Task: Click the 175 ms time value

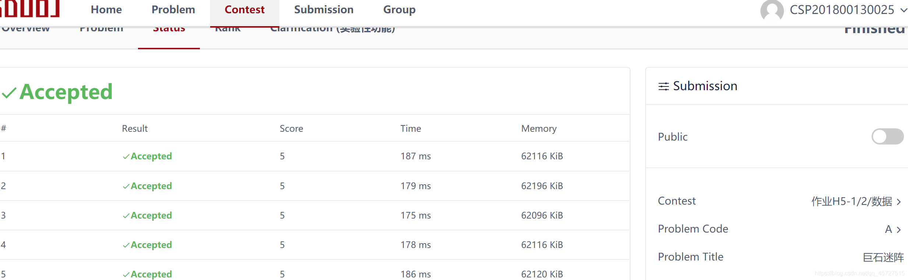Action: tap(416, 215)
